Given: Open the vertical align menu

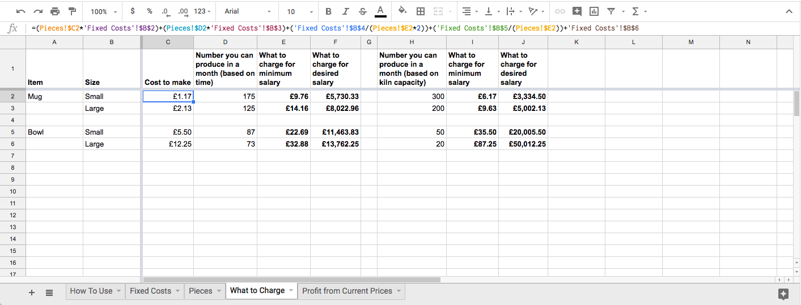Looking at the screenshot, I should pos(491,11).
